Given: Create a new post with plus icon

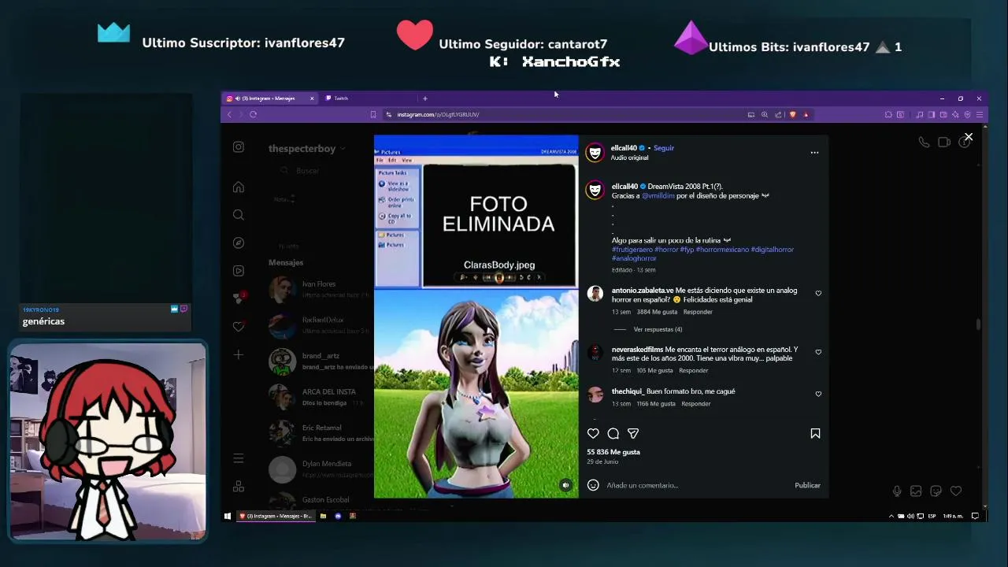Looking at the screenshot, I should [239, 354].
